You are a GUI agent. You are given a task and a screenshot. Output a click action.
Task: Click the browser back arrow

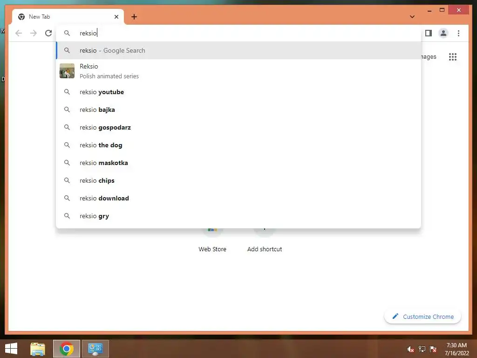pyautogui.click(x=19, y=33)
